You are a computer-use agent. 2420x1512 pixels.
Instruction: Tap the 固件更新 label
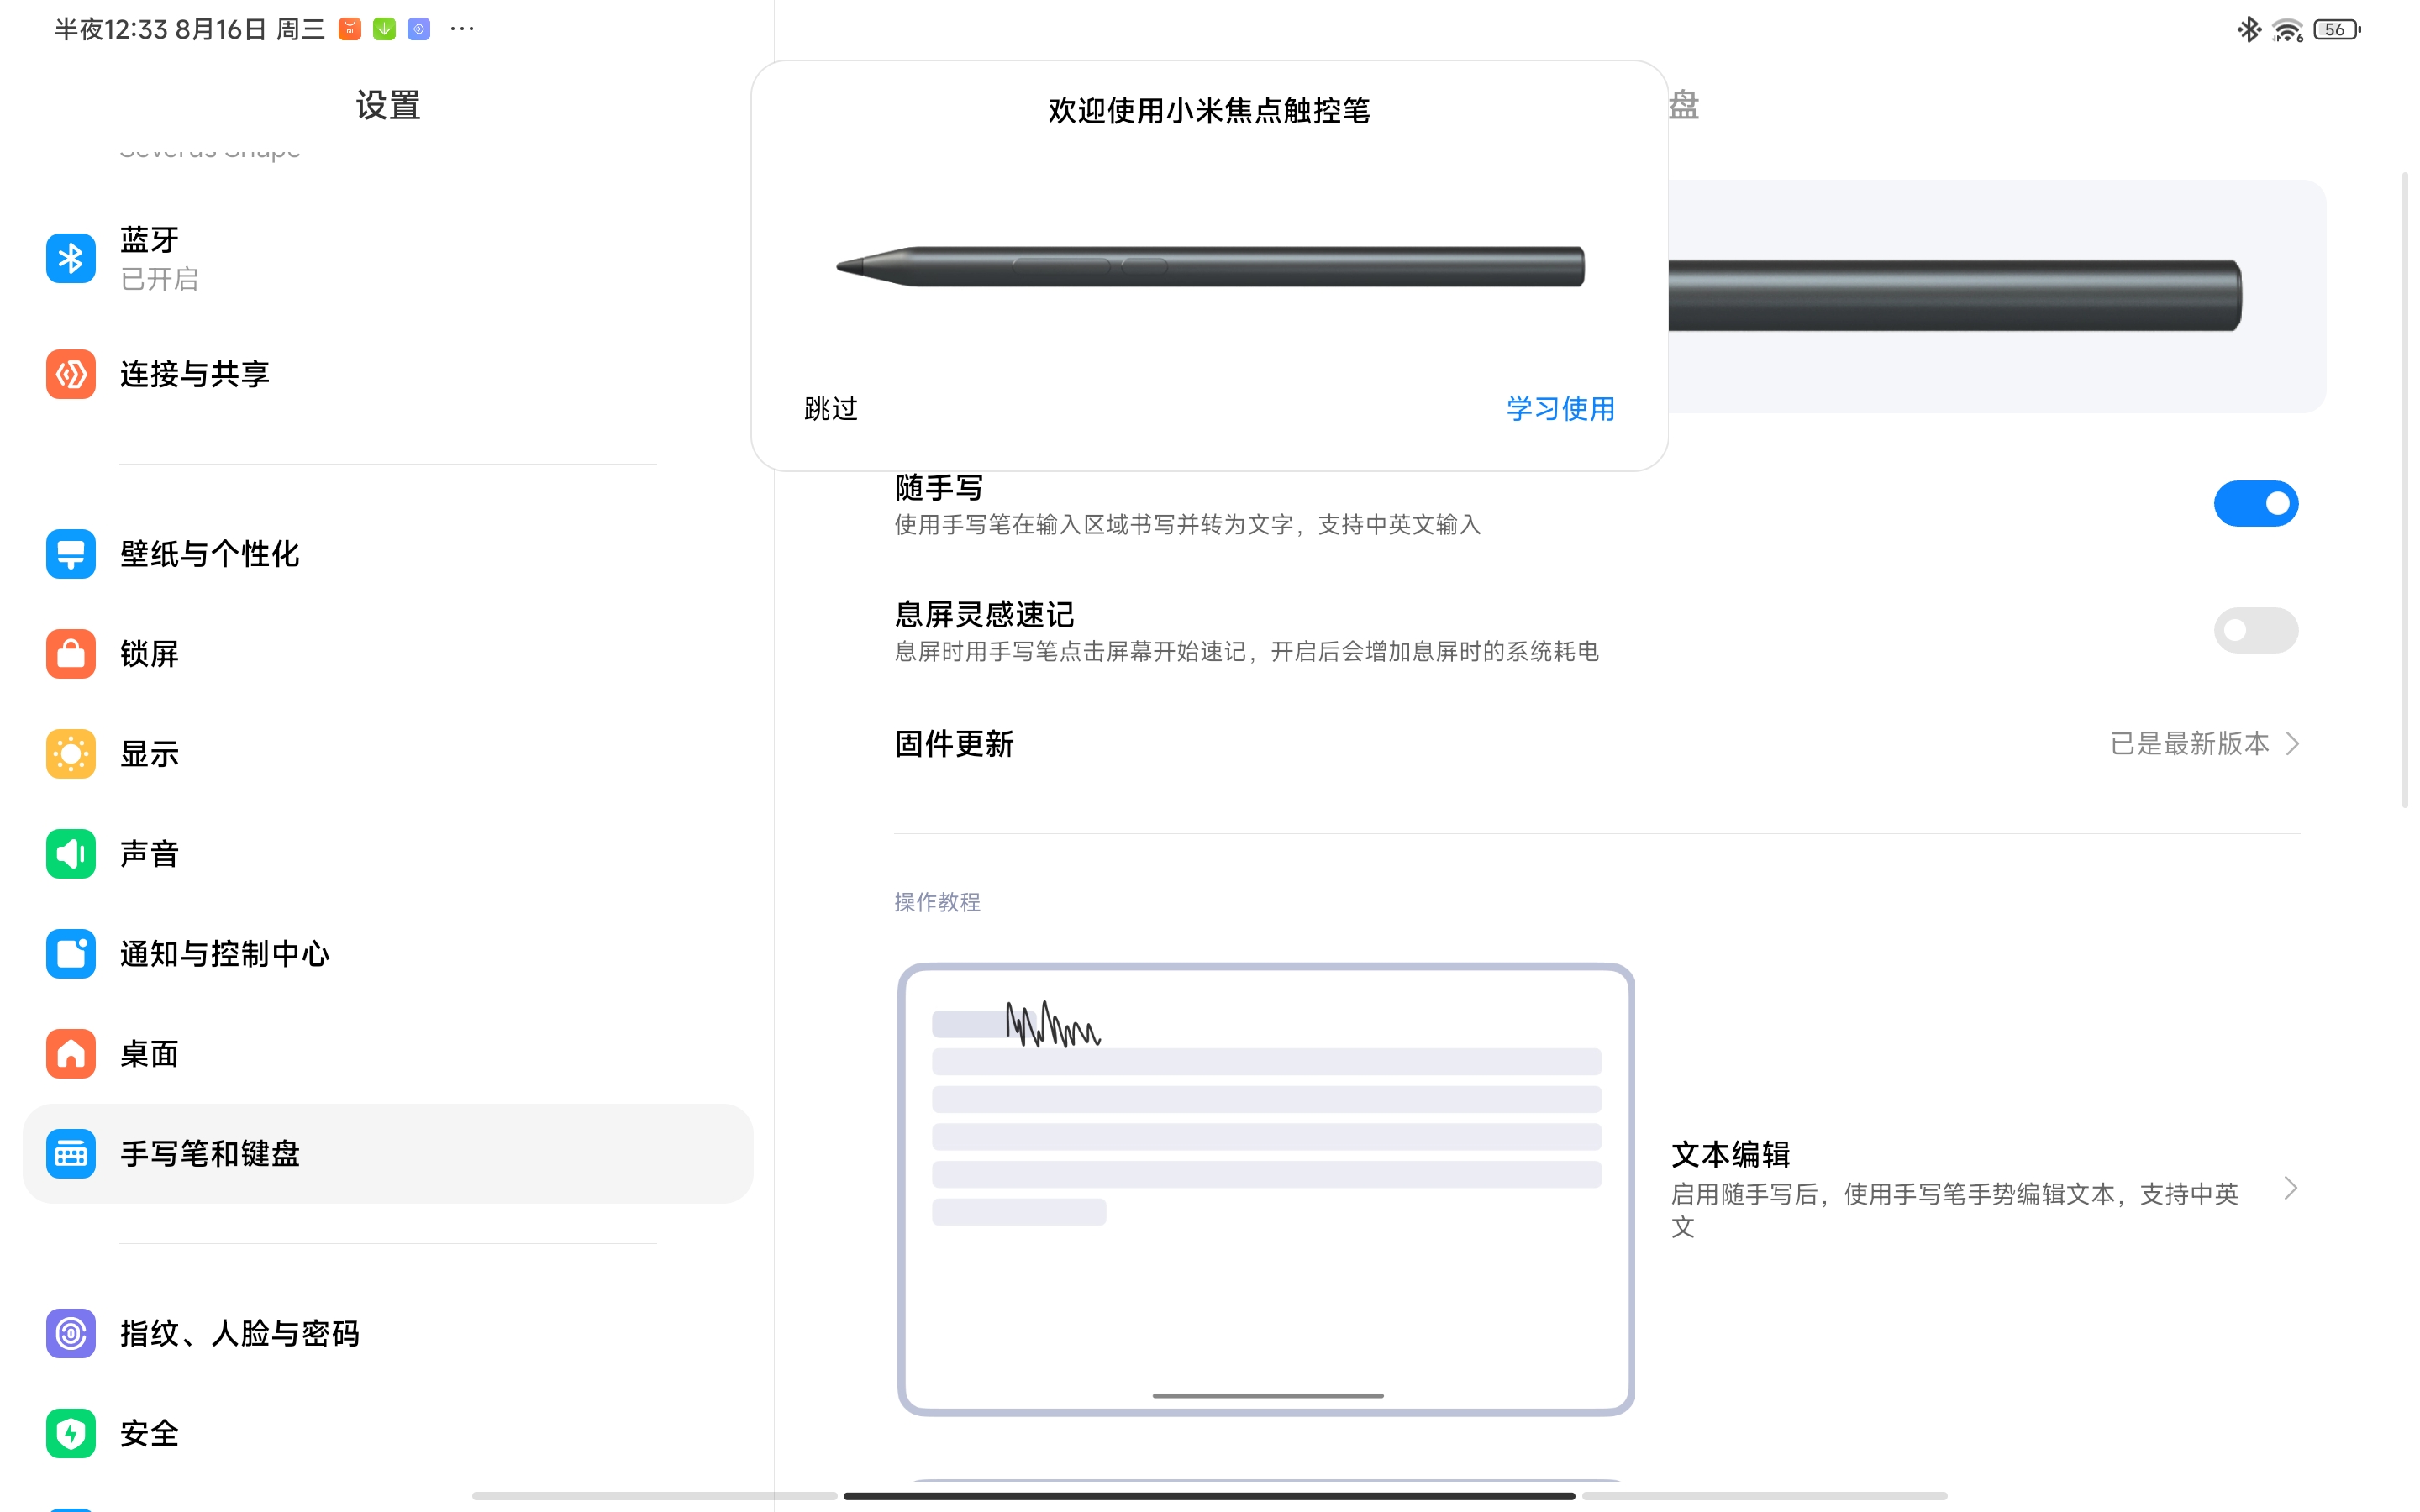(x=954, y=744)
